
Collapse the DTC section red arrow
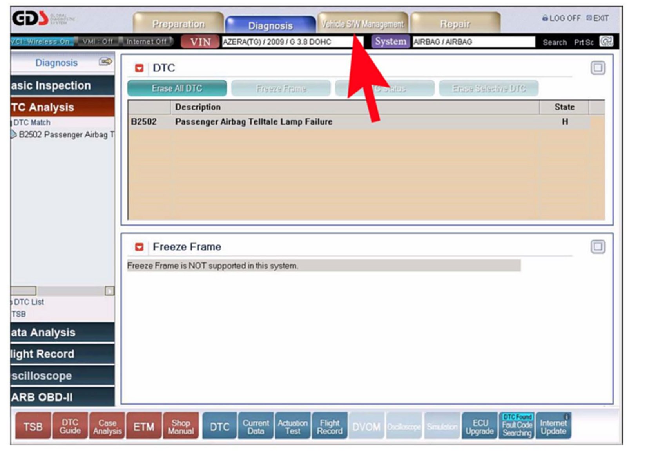[x=139, y=68]
